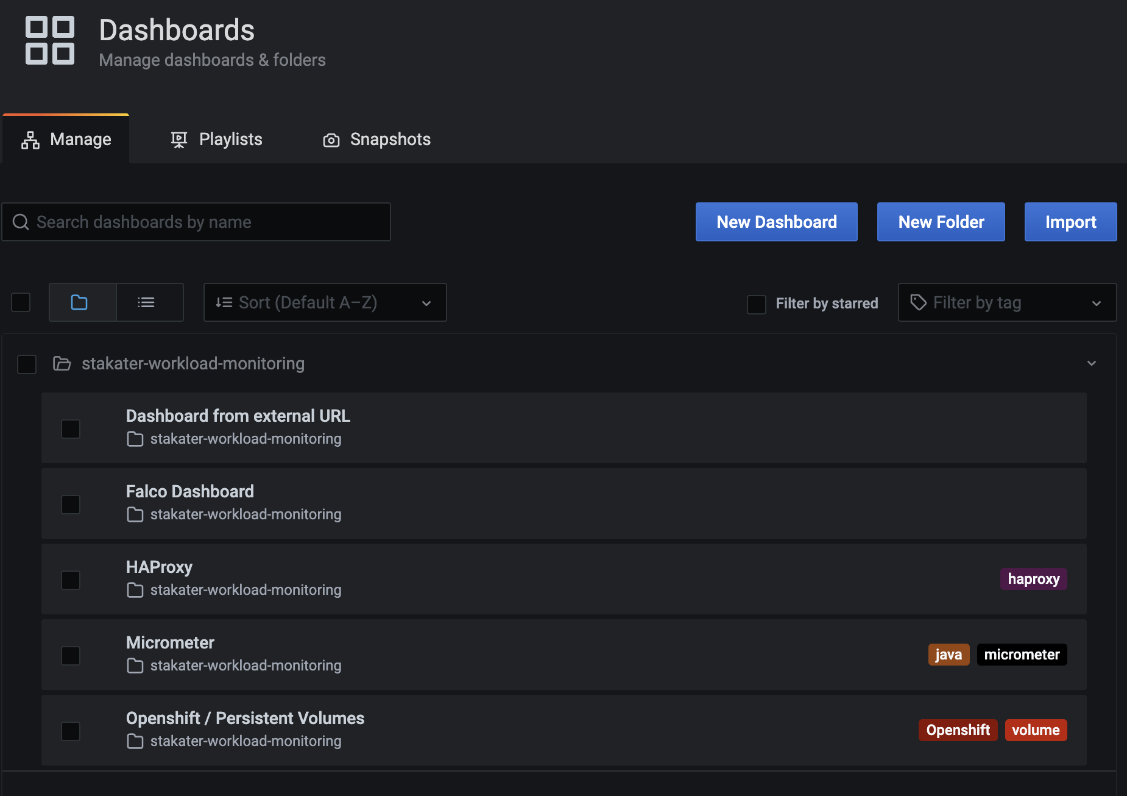Enable the Filter by starred checkbox

pyautogui.click(x=757, y=304)
